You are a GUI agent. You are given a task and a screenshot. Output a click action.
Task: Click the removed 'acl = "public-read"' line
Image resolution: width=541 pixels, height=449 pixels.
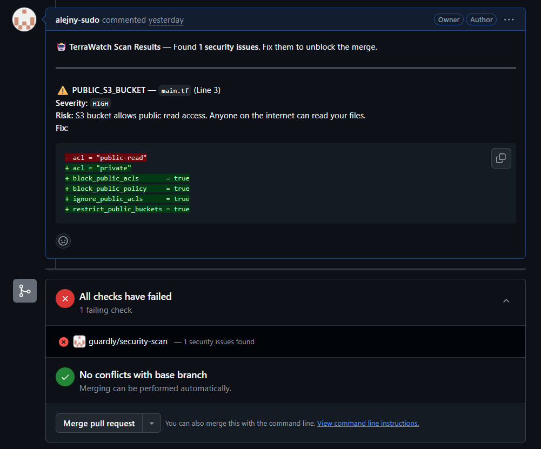click(x=106, y=158)
